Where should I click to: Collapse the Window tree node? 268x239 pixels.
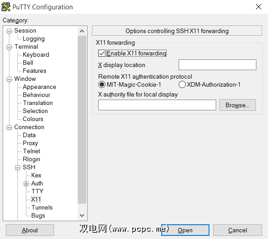click(9, 79)
